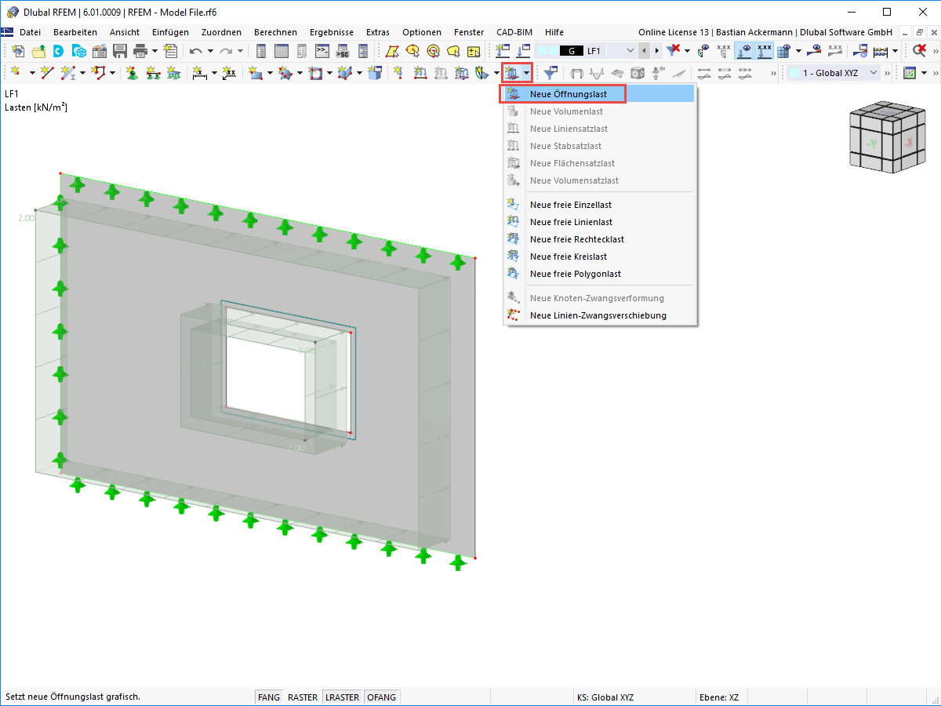The height and width of the screenshot is (706, 941).
Task: Open the Ergebnisse menu
Action: click(332, 32)
